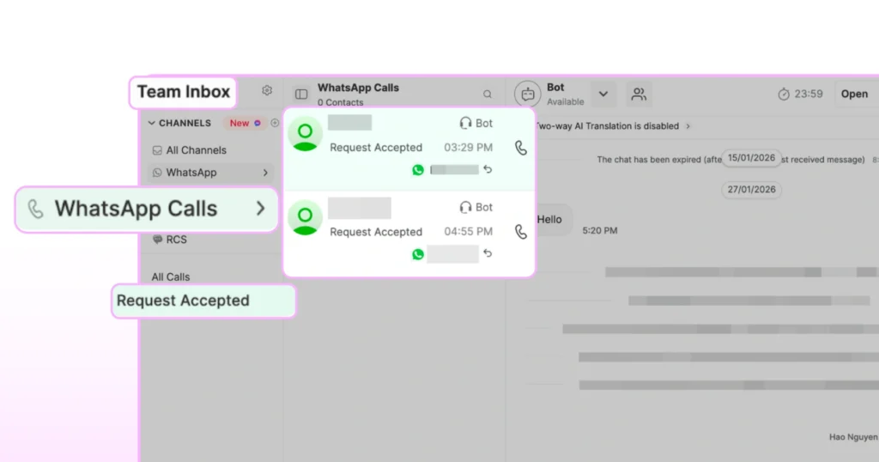The height and width of the screenshot is (462, 879).
Task: Click phone icon on 03:29 PM call
Action: coord(521,148)
